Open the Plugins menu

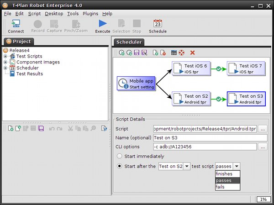tap(90, 14)
